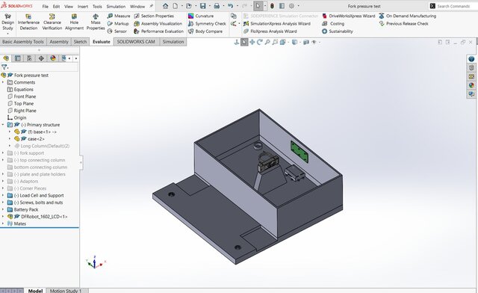478x293 pixels.
Task: Switch to the Sketch tab
Action: [x=80, y=42]
